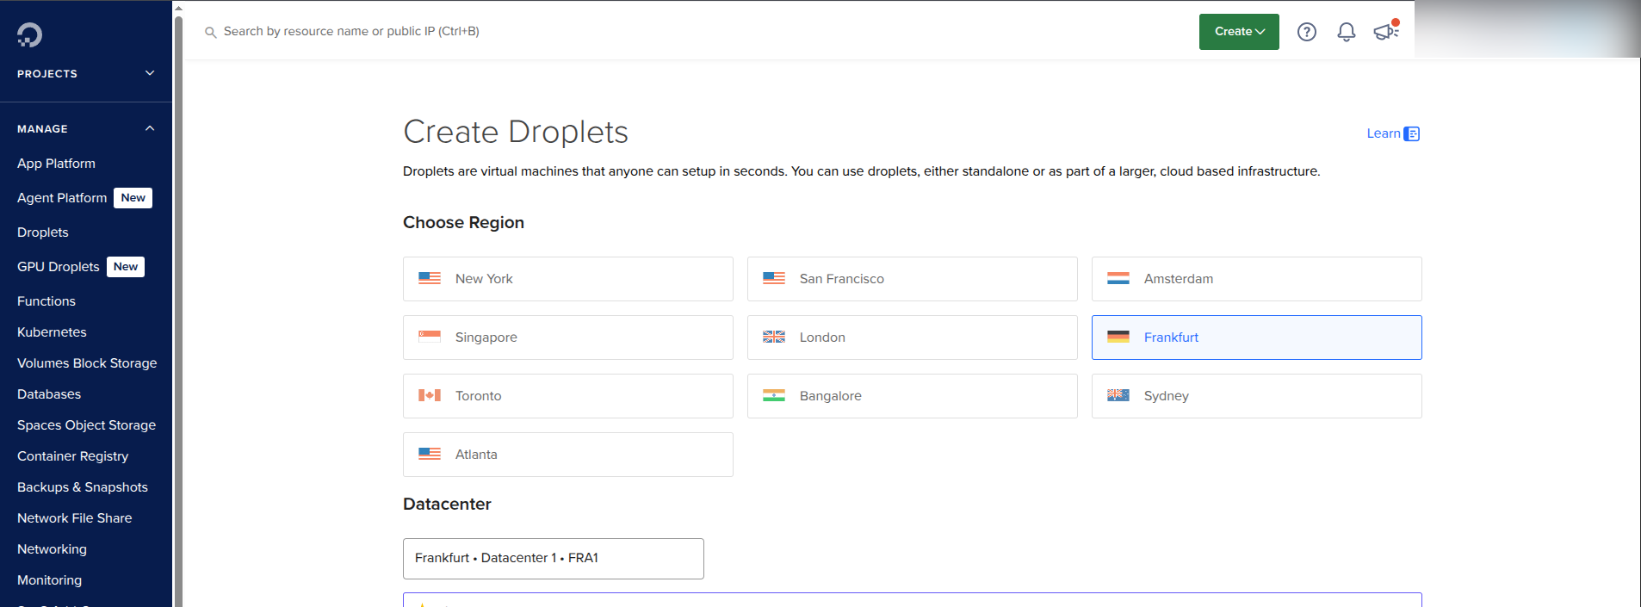Click the DigitalOcean logo icon

coord(29,34)
